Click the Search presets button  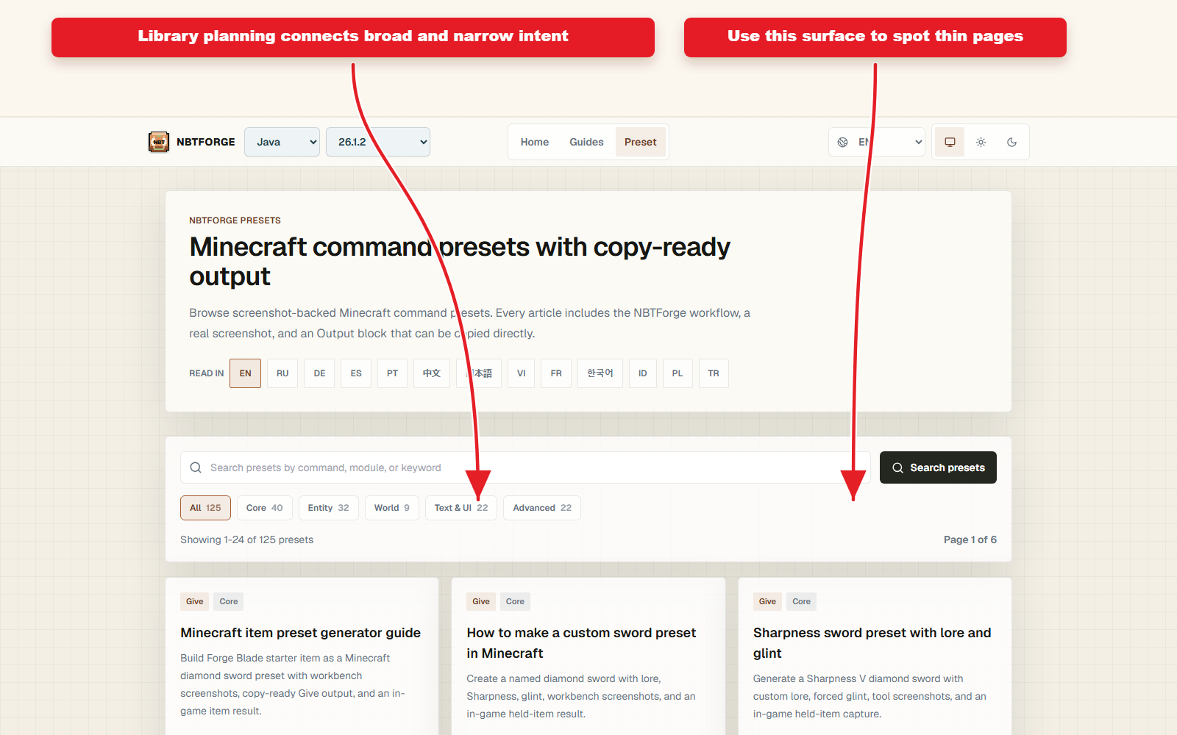coord(938,467)
